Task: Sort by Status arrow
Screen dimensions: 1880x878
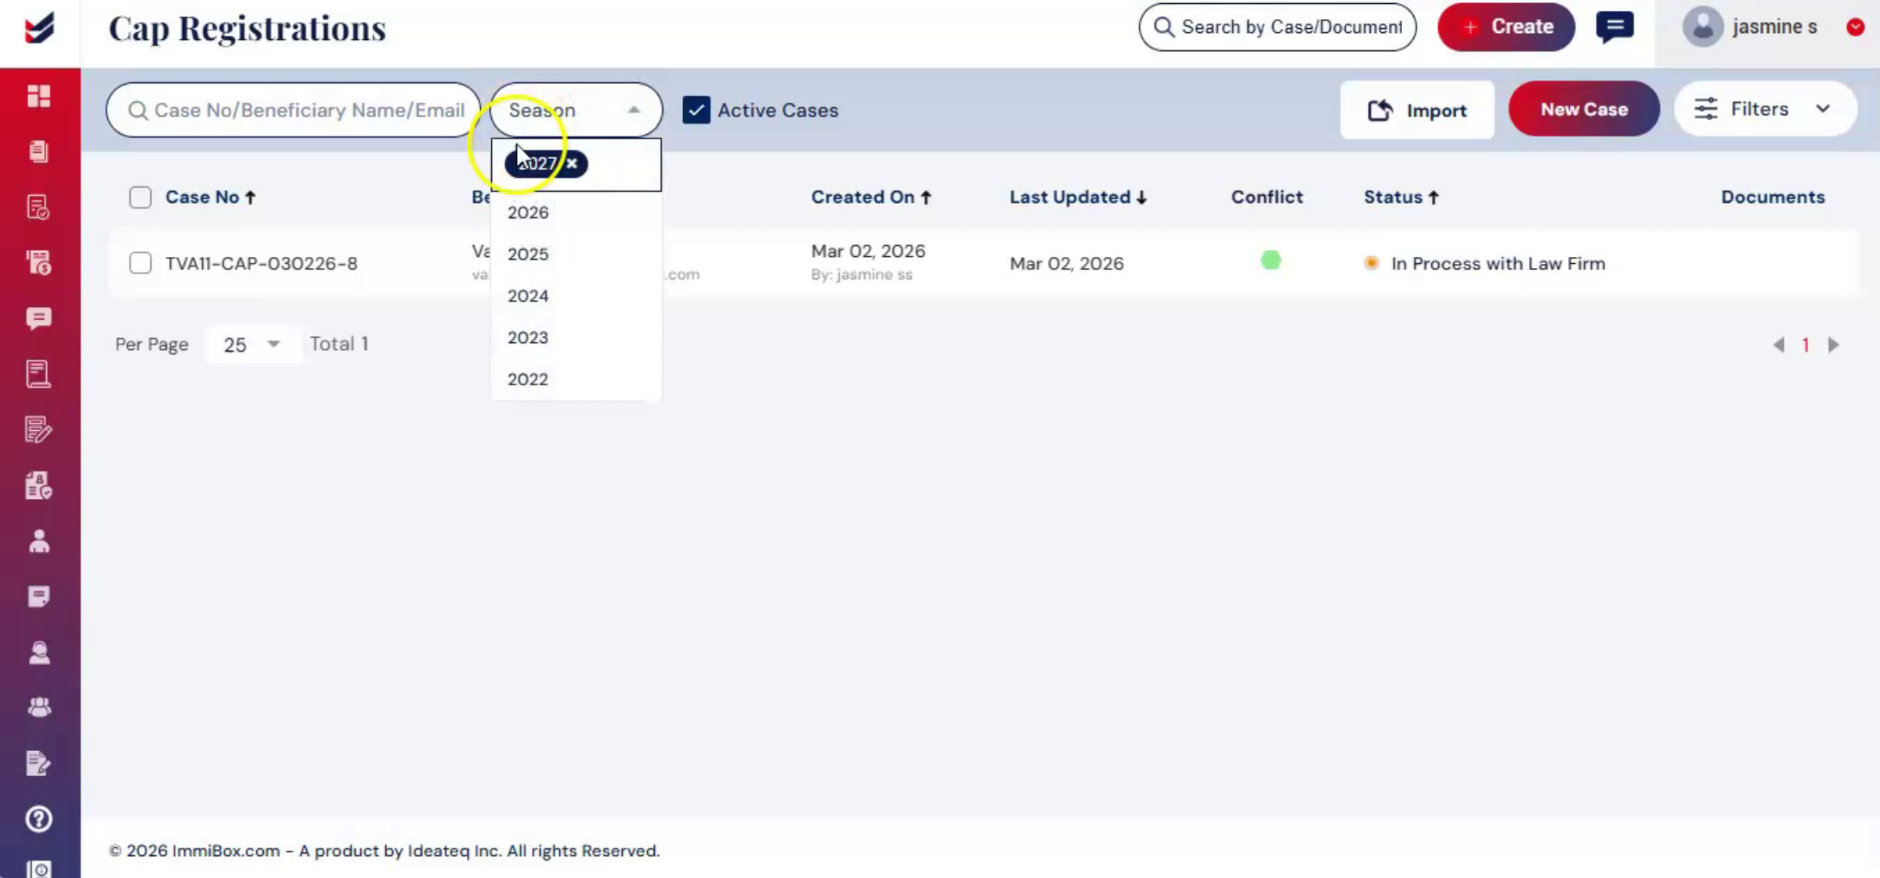Action: click(x=1433, y=197)
